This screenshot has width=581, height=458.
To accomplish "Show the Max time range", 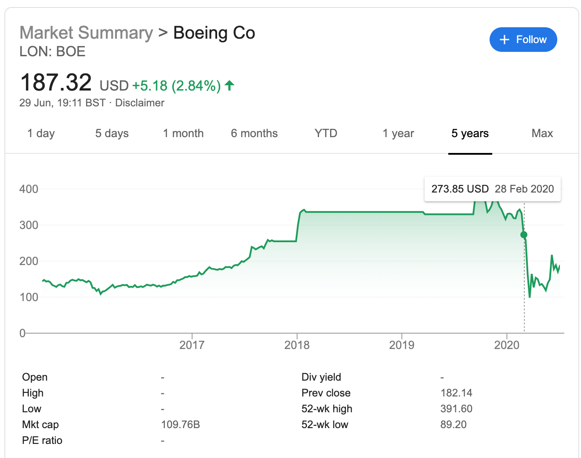I will (542, 133).
